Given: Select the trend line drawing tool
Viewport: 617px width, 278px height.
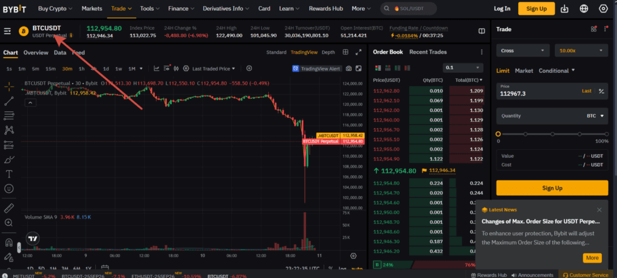Looking at the screenshot, I should point(9,100).
